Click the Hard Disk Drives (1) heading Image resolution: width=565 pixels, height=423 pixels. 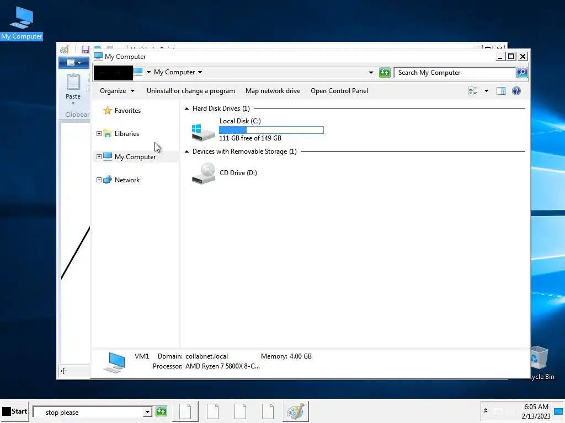221,109
